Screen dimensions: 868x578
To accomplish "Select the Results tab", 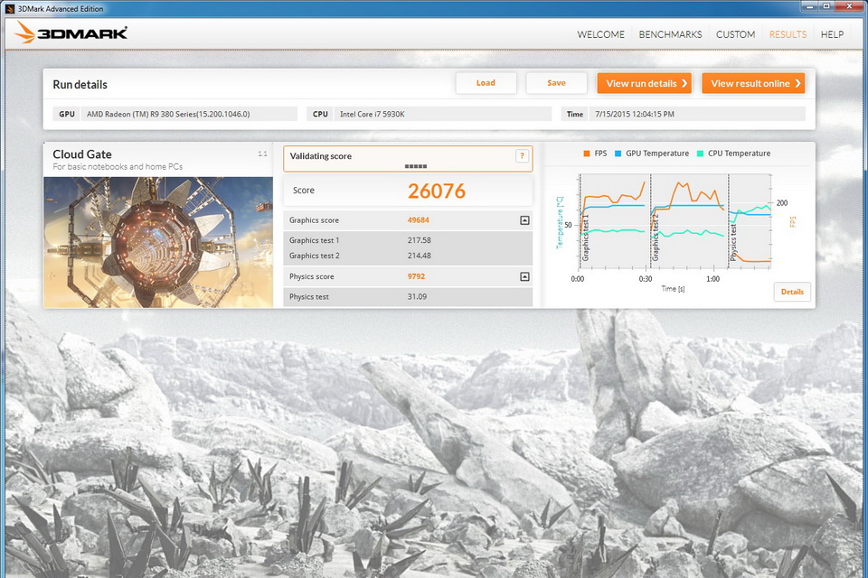I will (x=788, y=34).
